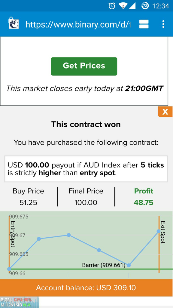173x308 pixels.
Task: Select the Exit Spot chart point
Action: tap(159, 231)
